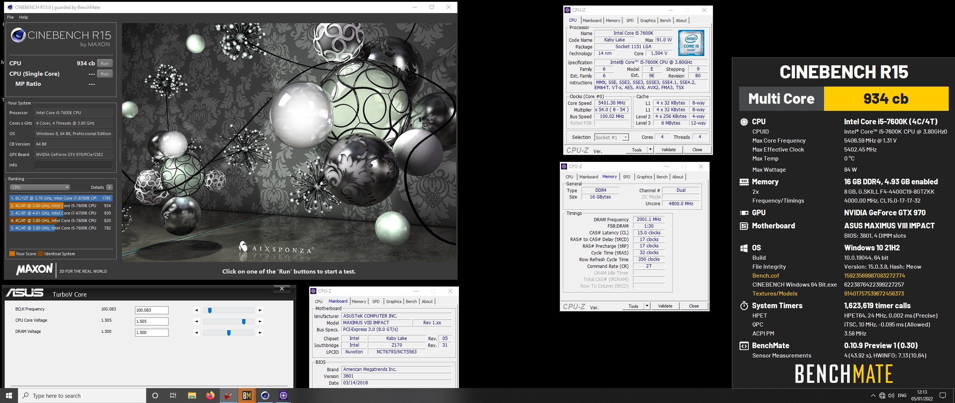The image size is (955, 403).
Task: Run the CPU multi-core test
Action: coord(105,63)
